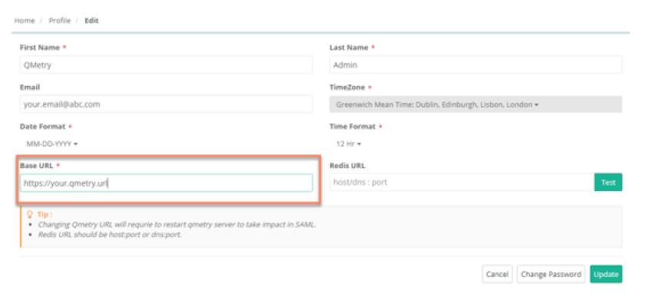Image resolution: width=652 pixels, height=297 pixels.
Task: Click into the Base URL input field
Action: (166, 183)
